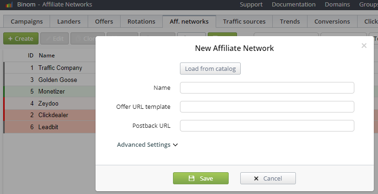Click the Binom logo icon
The height and width of the screenshot is (194, 378).
9,5
